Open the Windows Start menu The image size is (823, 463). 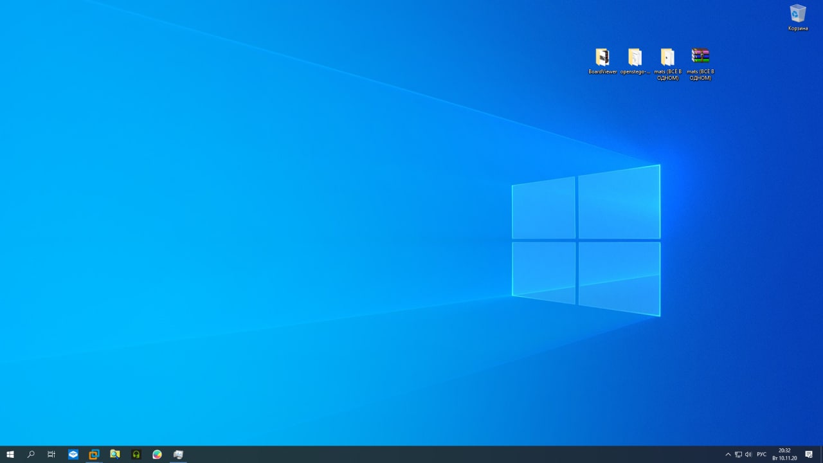(10, 455)
